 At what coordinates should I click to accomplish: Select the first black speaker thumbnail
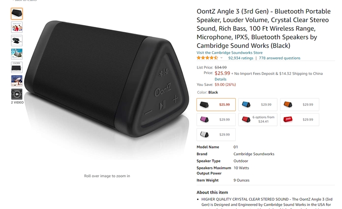tap(17, 14)
